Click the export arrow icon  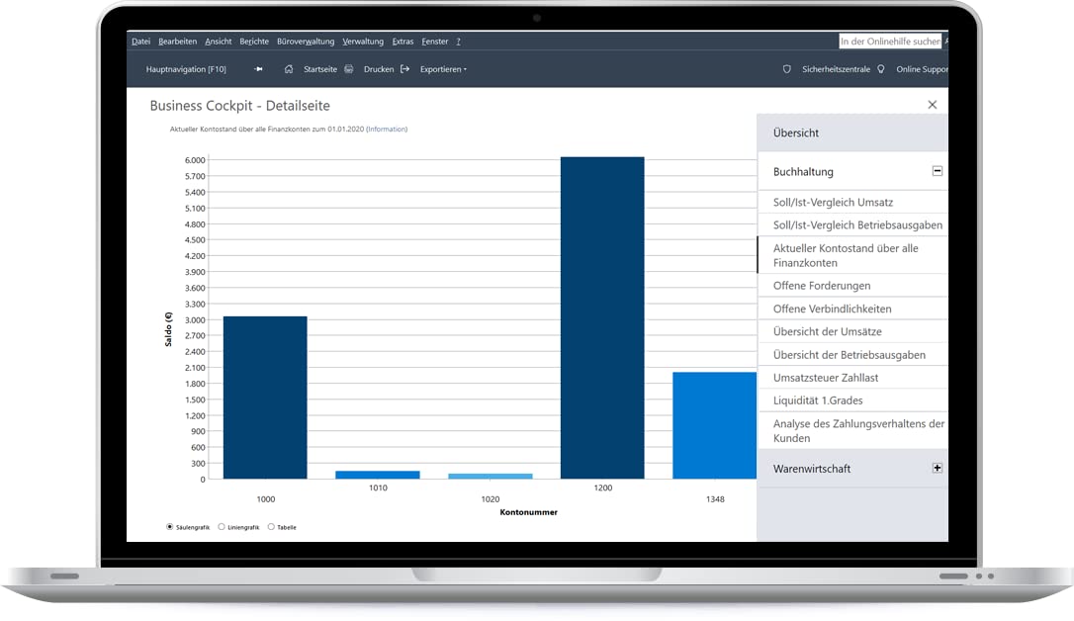coord(404,69)
